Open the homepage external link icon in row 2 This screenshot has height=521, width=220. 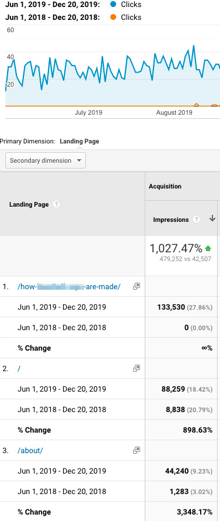click(x=136, y=368)
